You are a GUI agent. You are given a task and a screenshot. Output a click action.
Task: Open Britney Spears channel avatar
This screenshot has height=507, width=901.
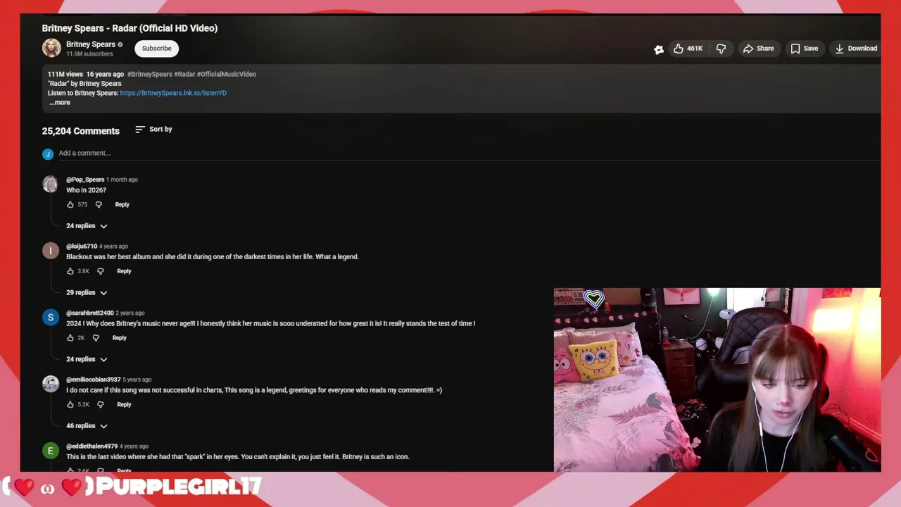click(x=51, y=48)
